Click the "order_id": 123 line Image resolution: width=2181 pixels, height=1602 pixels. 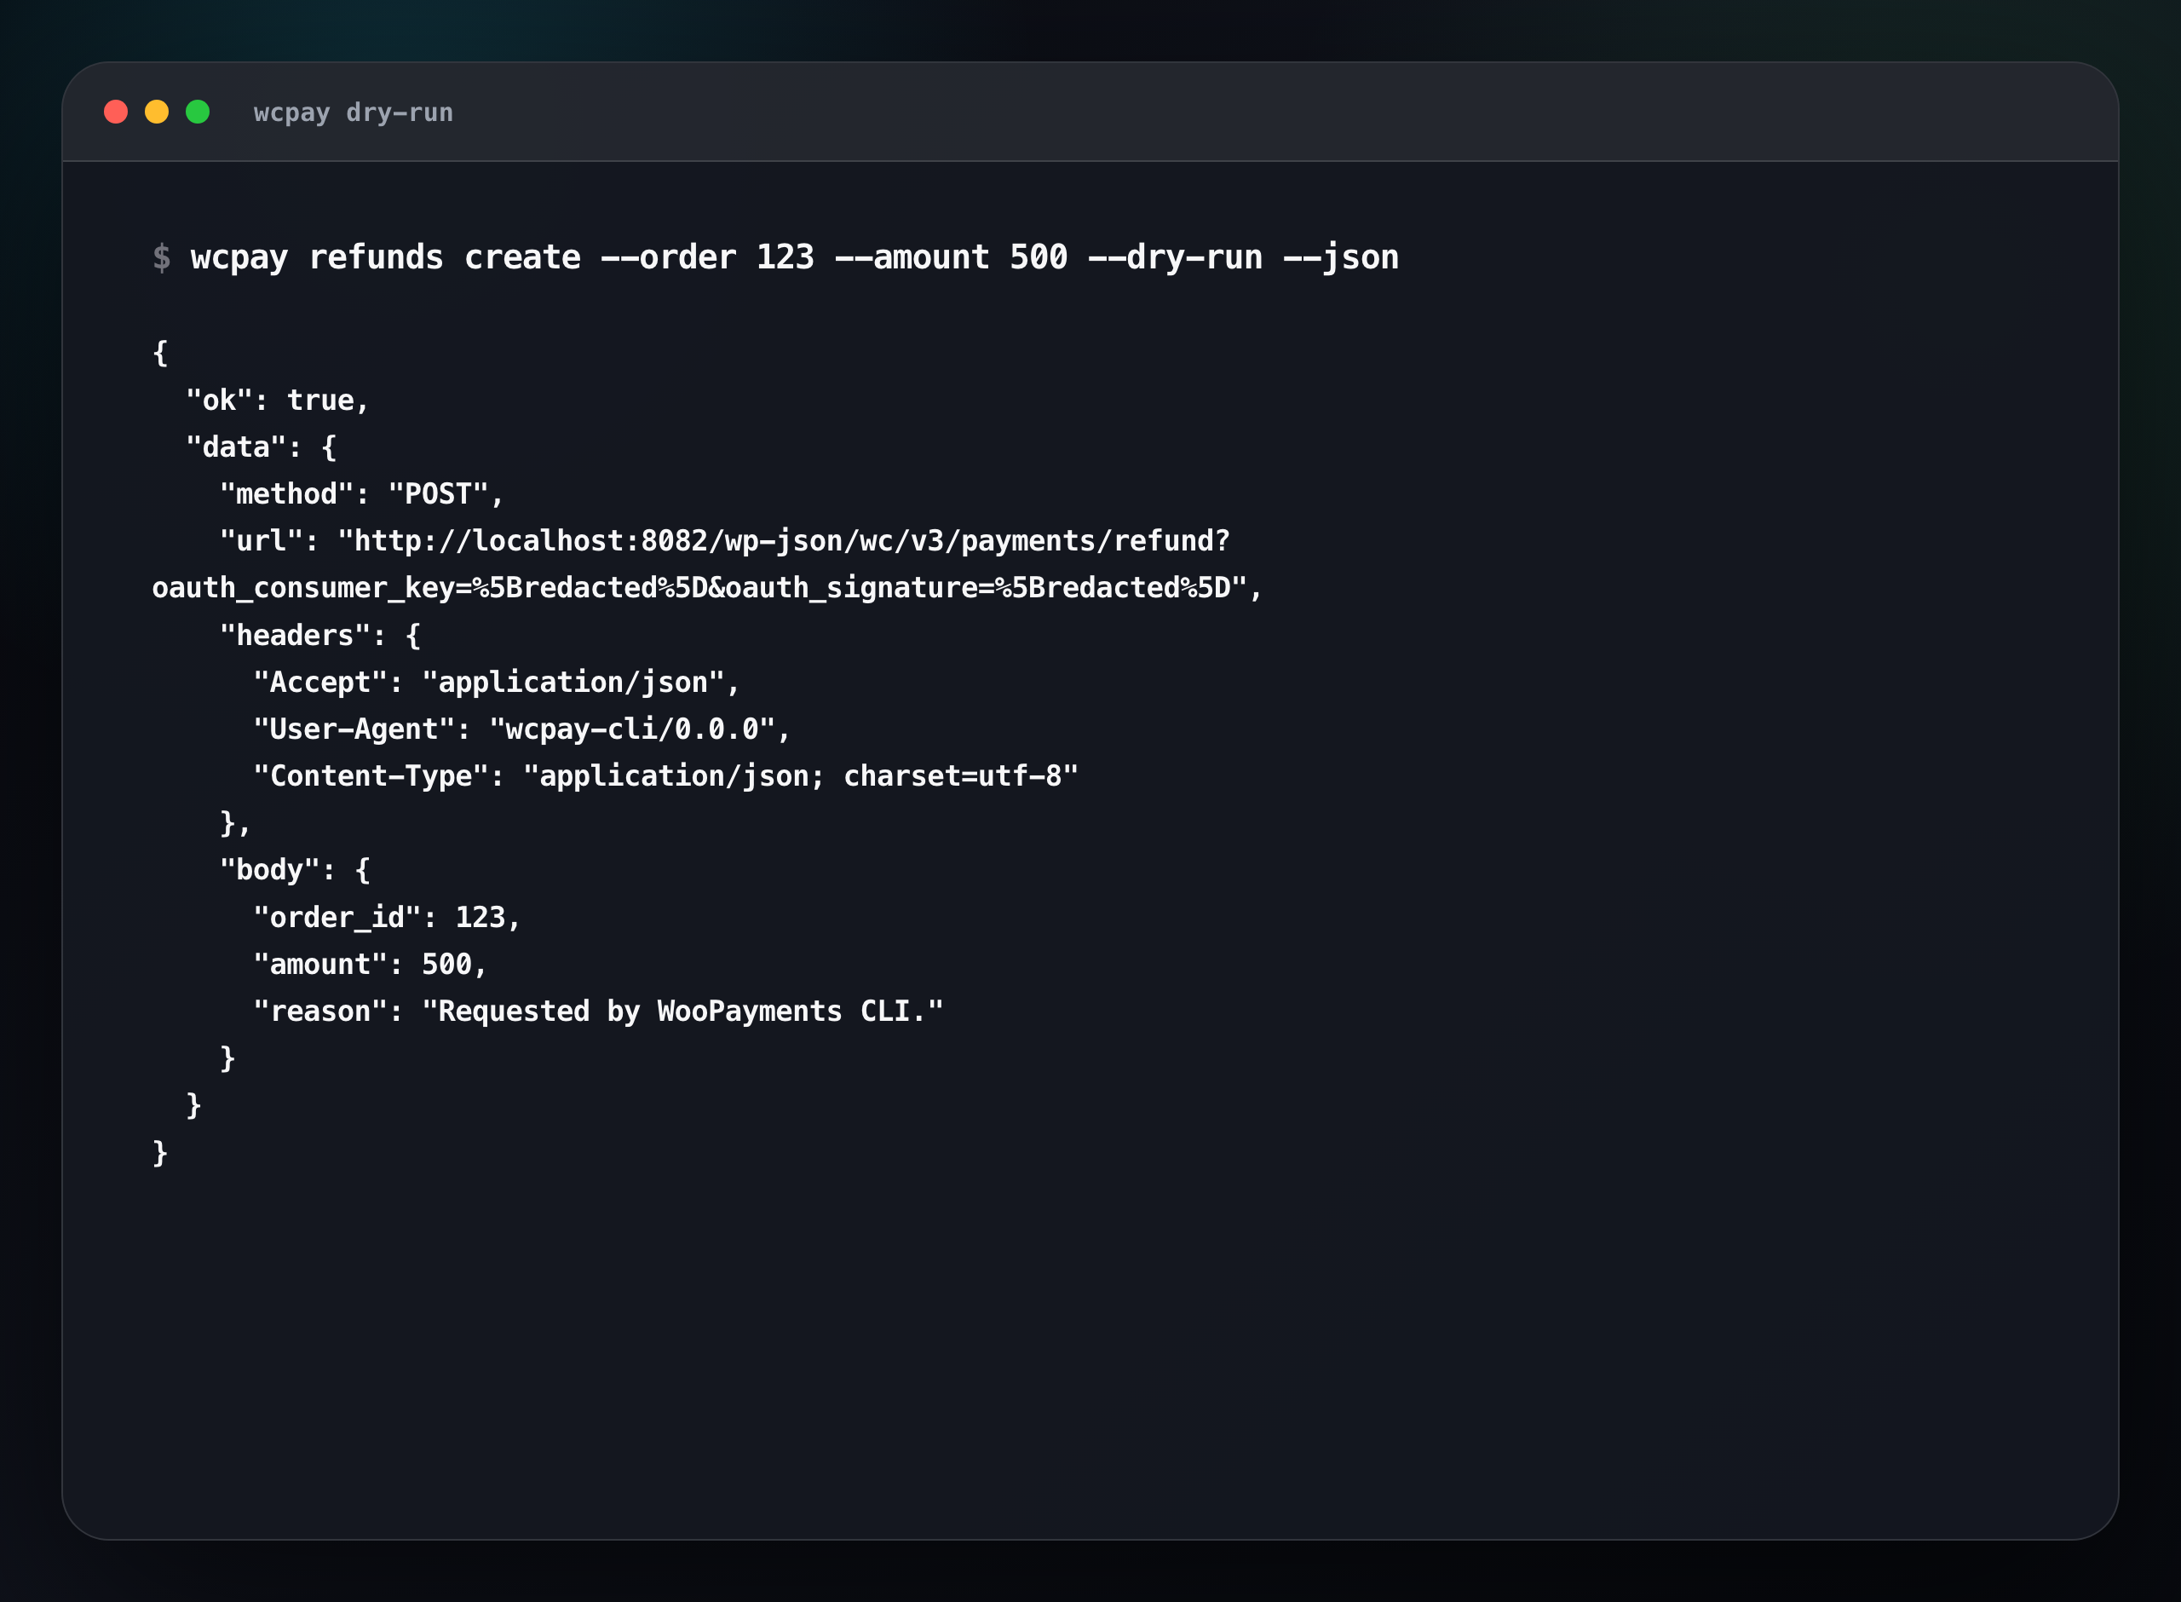coord(387,918)
